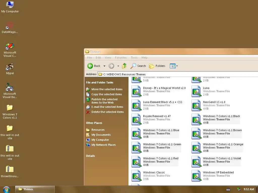The width and height of the screenshot is (258, 193).
Task: Launch the Mypal browser shortcut
Action: [10, 69]
